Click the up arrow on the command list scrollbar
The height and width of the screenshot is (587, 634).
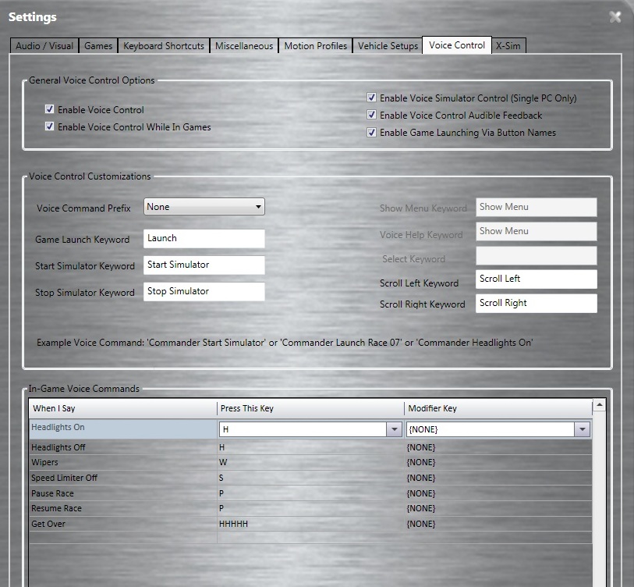pos(600,404)
